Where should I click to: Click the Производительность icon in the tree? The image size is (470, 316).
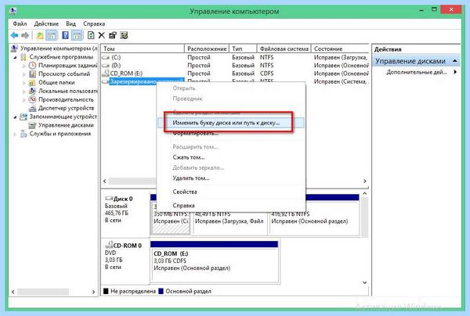point(32,99)
